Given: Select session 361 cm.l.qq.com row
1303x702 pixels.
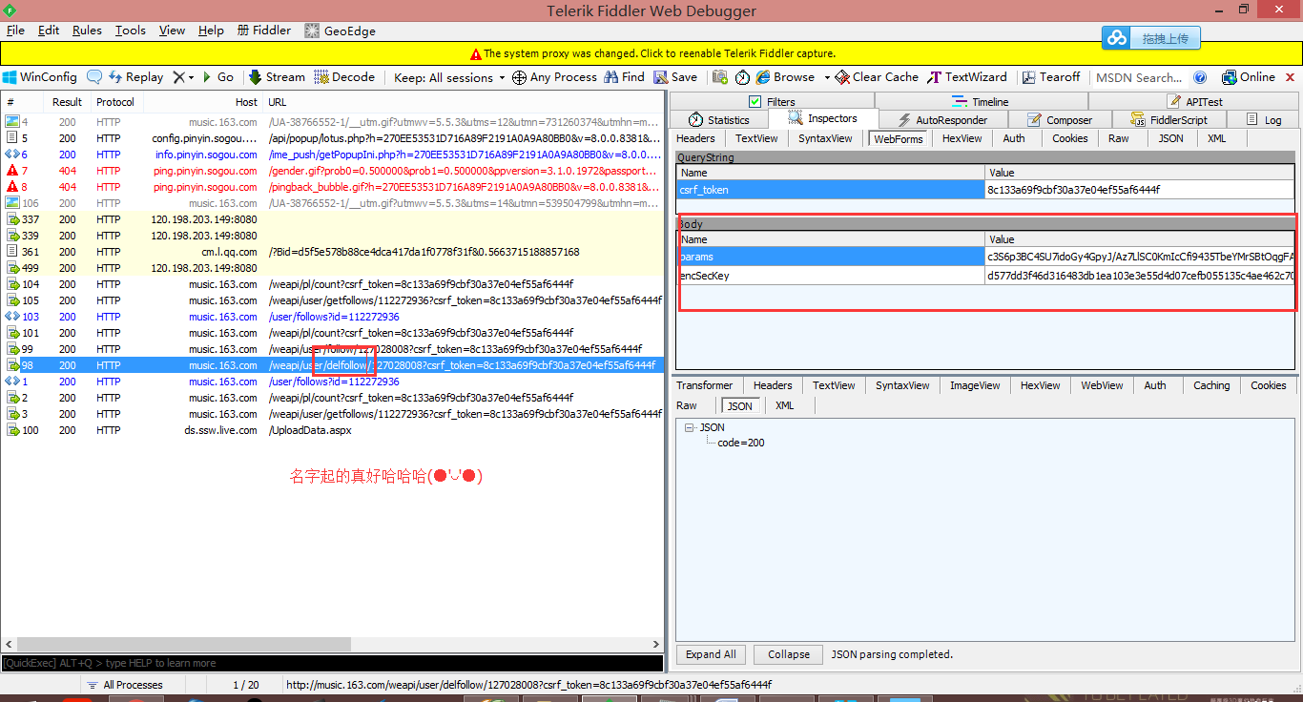Looking at the screenshot, I should click(x=332, y=252).
